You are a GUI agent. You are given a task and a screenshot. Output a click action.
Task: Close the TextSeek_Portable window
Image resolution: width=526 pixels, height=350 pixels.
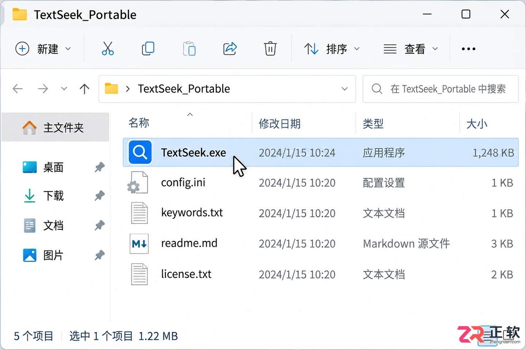pyautogui.click(x=505, y=14)
